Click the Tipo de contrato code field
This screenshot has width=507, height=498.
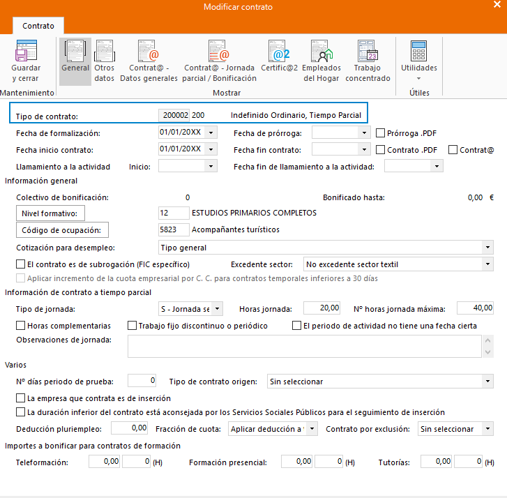(x=174, y=115)
